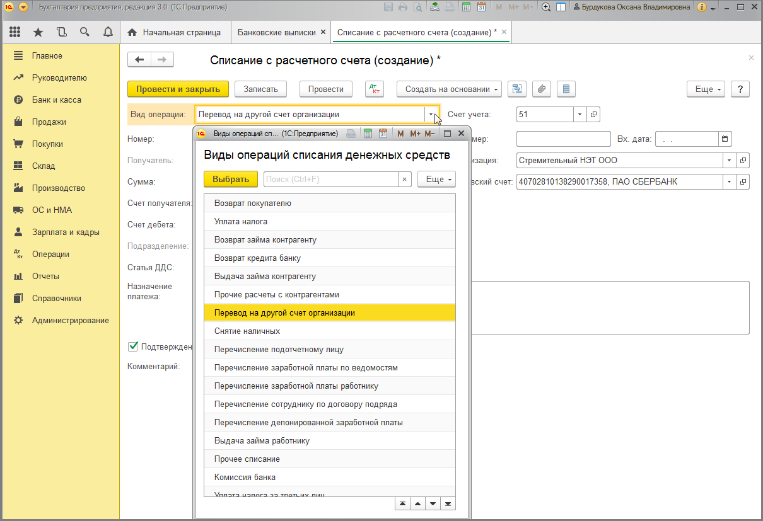Open calendar picker for incoming date

coord(725,139)
